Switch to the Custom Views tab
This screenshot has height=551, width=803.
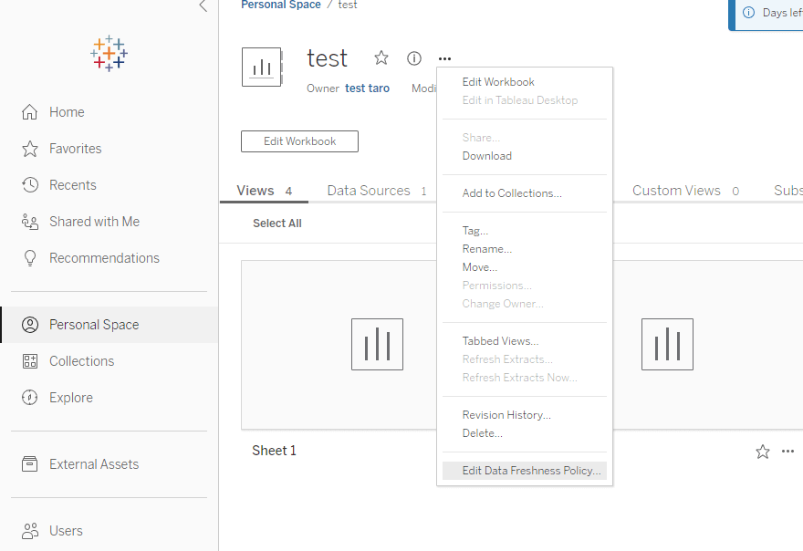point(685,191)
